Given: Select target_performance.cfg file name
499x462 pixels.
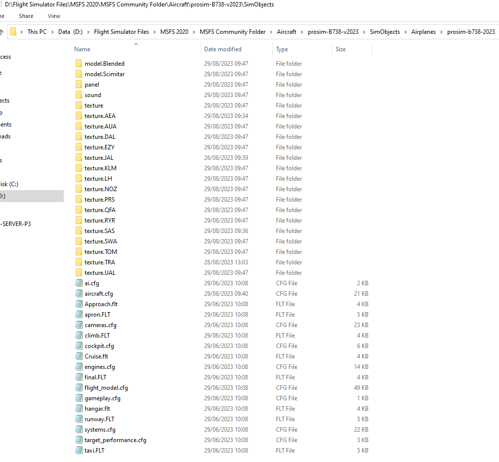Looking at the screenshot, I should click(x=115, y=440).
